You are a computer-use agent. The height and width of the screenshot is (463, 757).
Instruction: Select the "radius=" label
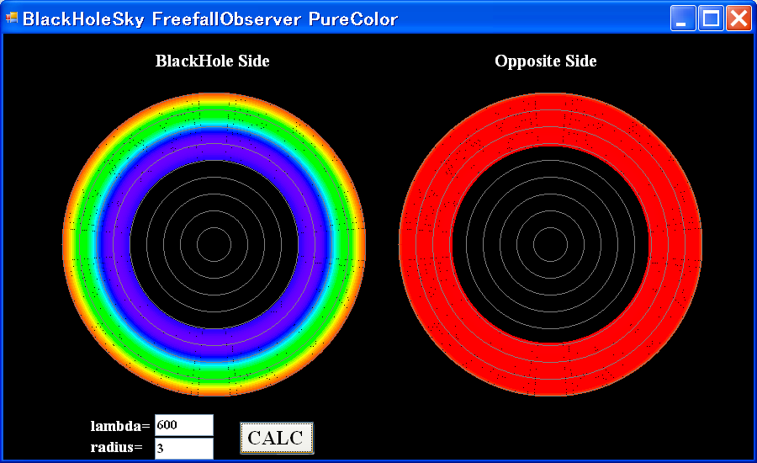[116, 447]
